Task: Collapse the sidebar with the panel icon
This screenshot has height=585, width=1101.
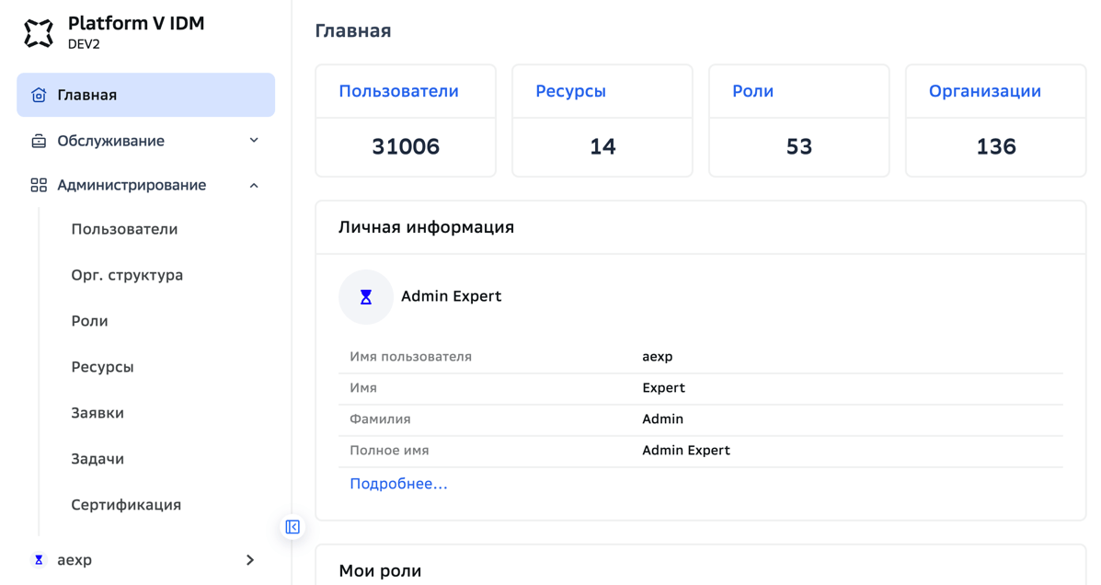Action: tap(292, 527)
